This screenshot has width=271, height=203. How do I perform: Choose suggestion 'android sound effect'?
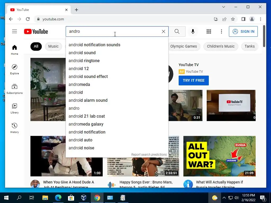(117, 77)
